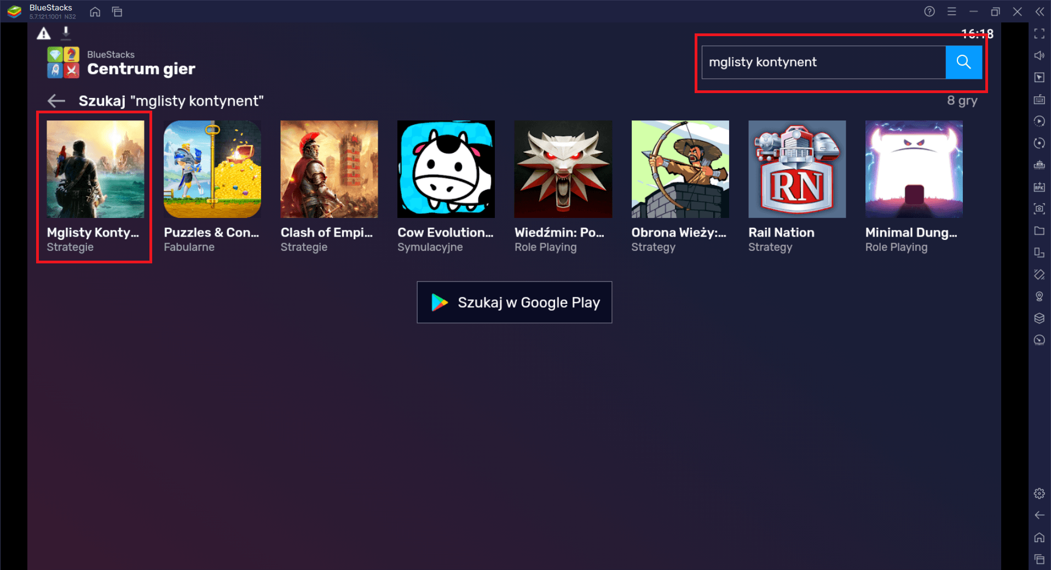Open the Cow Evolution game thumbnail

446,169
